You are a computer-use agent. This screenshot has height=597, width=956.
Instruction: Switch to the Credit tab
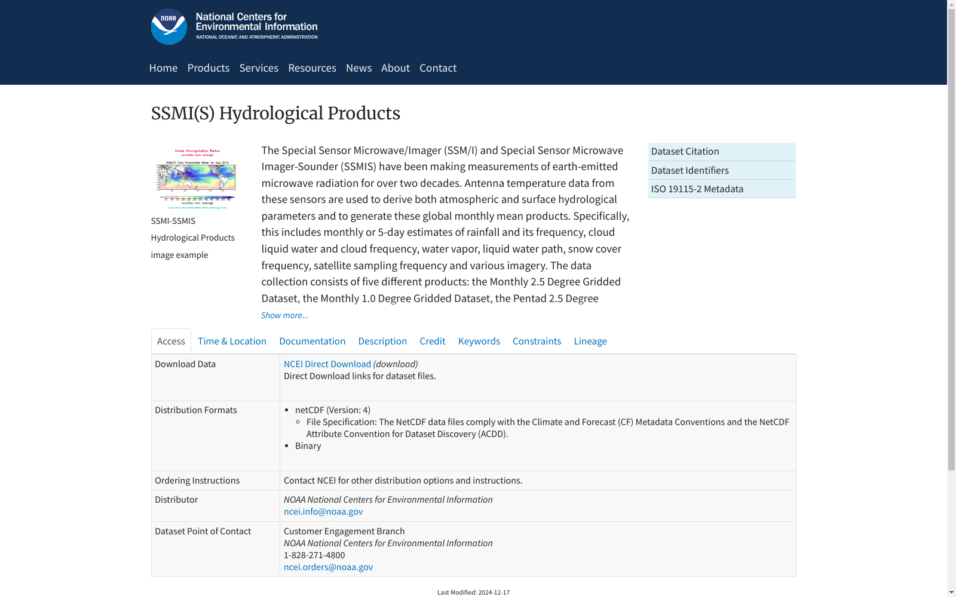coord(433,341)
